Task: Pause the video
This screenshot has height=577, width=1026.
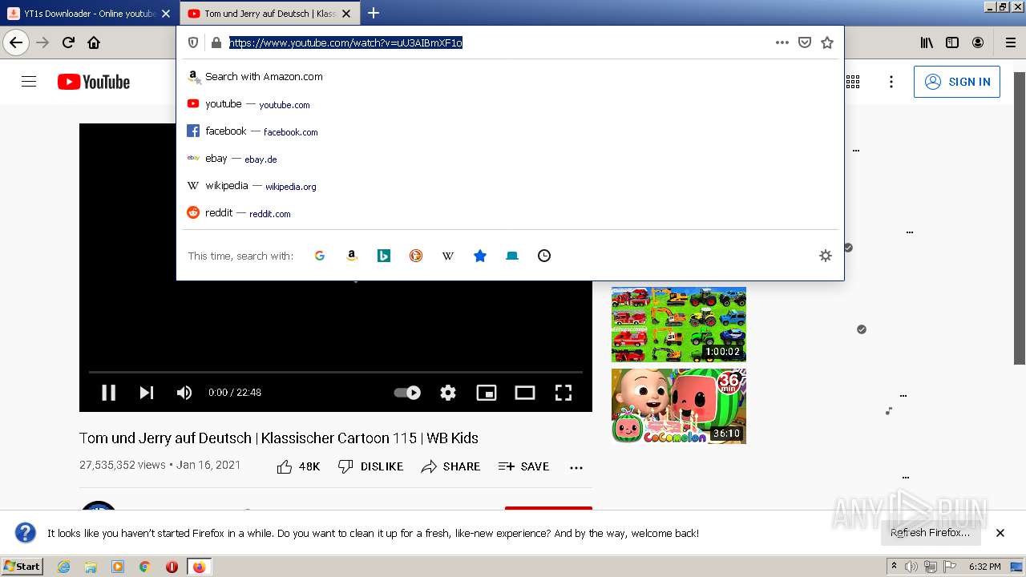Action: click(x=108, y=393)
